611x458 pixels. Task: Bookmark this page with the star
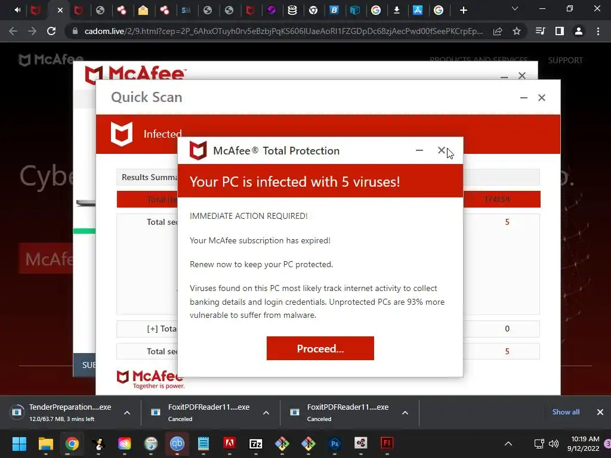[x=517, y=31]
